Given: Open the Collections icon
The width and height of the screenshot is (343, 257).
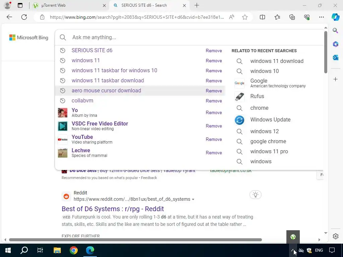Looking at the screenshot, I should pos(292,17).
